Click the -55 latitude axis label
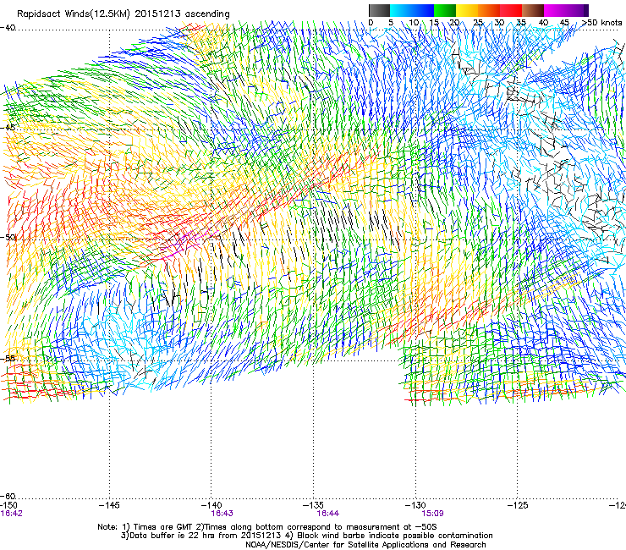The width and height of the screenshot is (626, 550). (8, 358)
